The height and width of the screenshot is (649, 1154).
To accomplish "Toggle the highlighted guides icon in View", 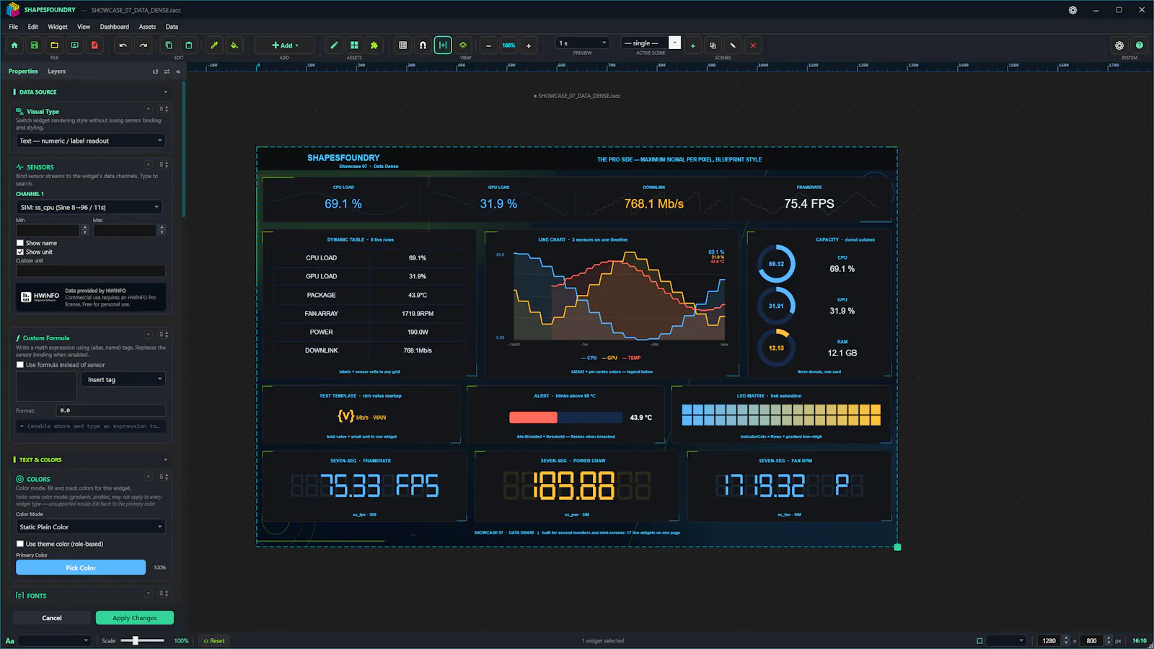I will (443, 45).
